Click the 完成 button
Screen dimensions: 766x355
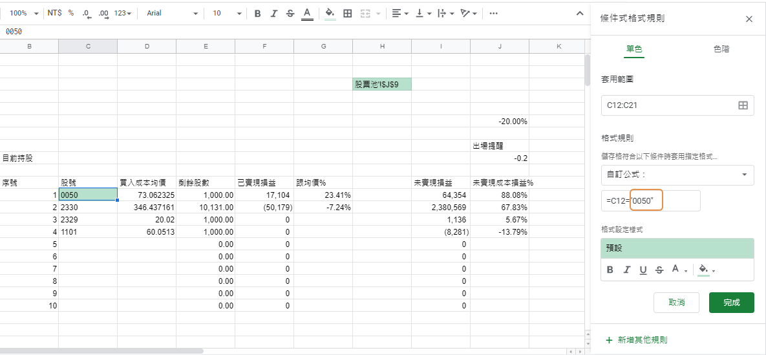point(731,303)
